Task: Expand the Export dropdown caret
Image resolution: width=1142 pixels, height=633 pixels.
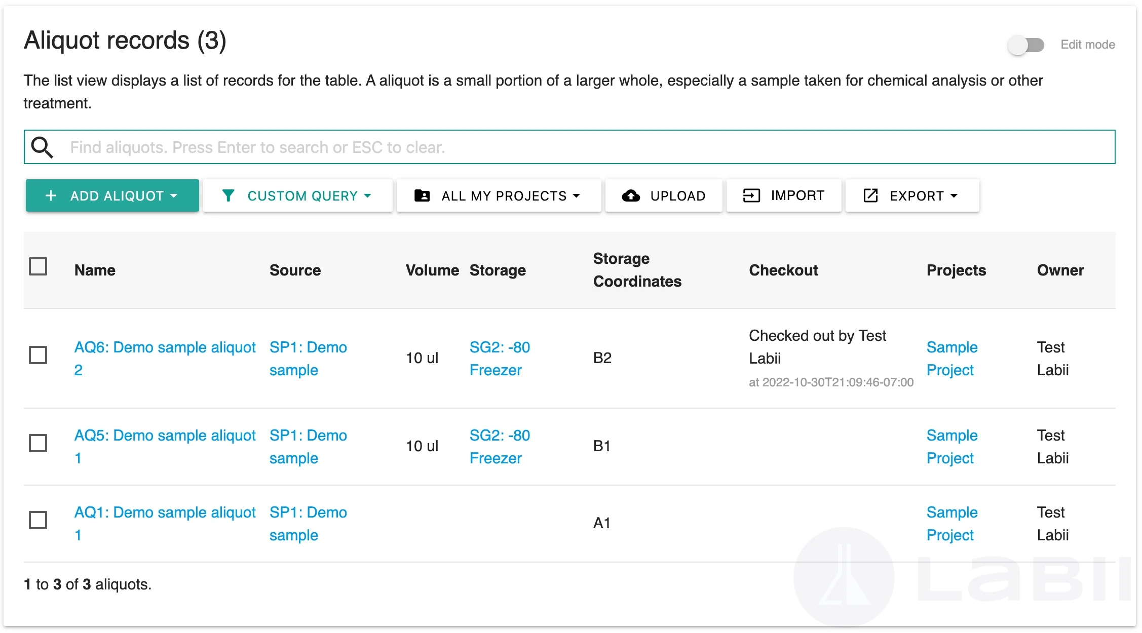Action: coord(954,195)
